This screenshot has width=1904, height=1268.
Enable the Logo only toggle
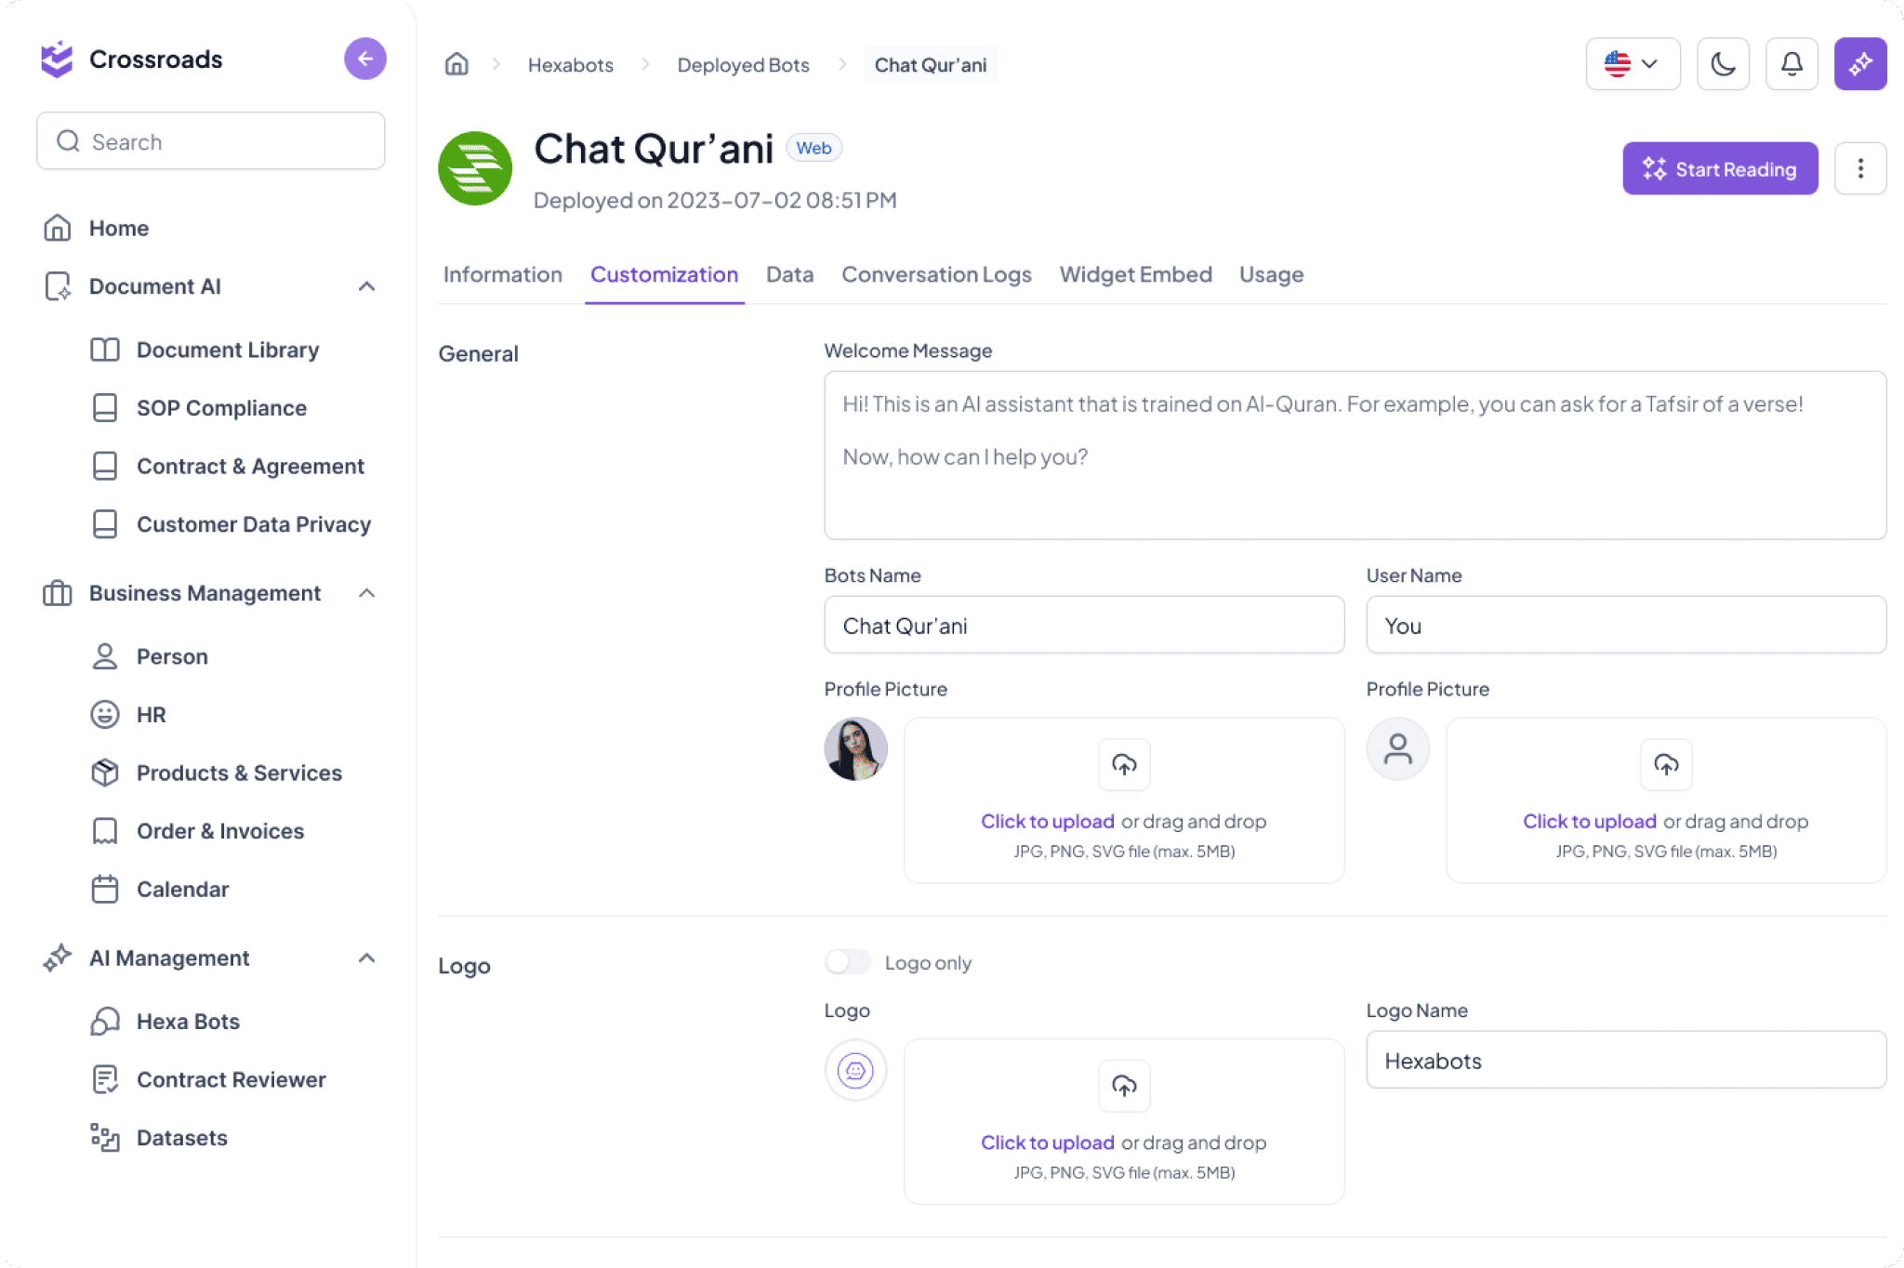pos(847,962)
